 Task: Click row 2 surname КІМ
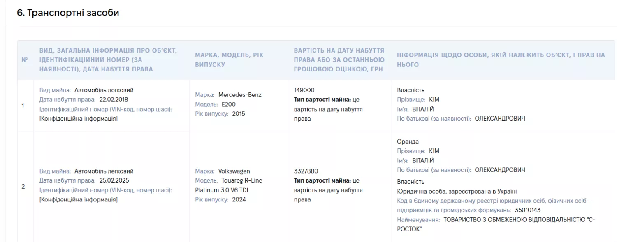tap(434, 151)
